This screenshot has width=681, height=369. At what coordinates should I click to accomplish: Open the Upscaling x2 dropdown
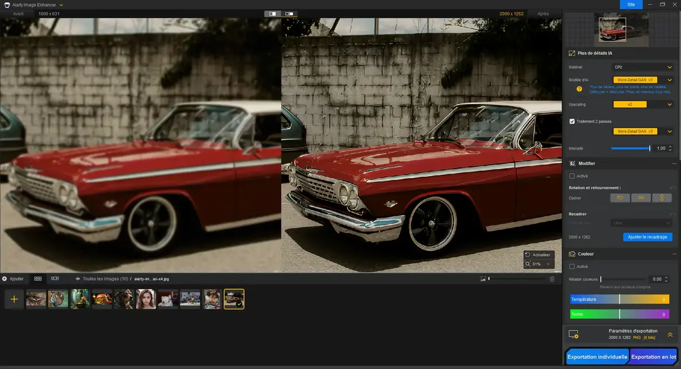[x=641, y=104]
